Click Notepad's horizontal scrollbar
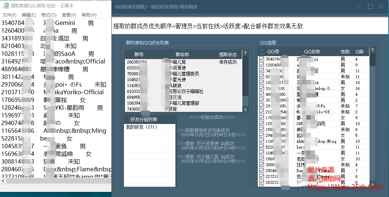389x197 pixels. tap(55, 180)
